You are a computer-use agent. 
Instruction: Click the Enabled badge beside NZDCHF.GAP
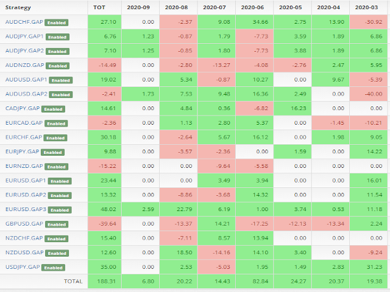point(57,238)
